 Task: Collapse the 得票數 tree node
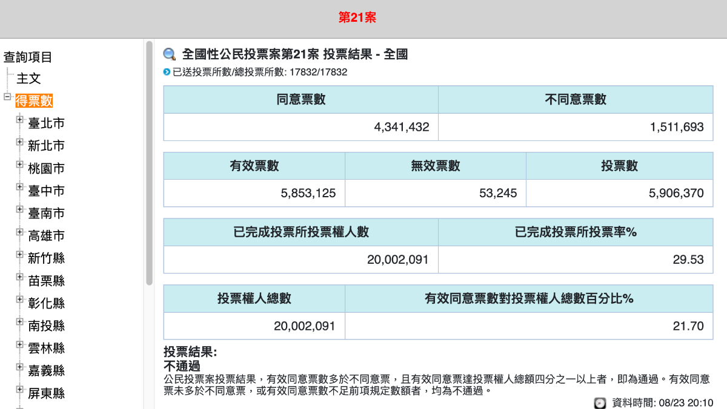click(x=7, y=96)
